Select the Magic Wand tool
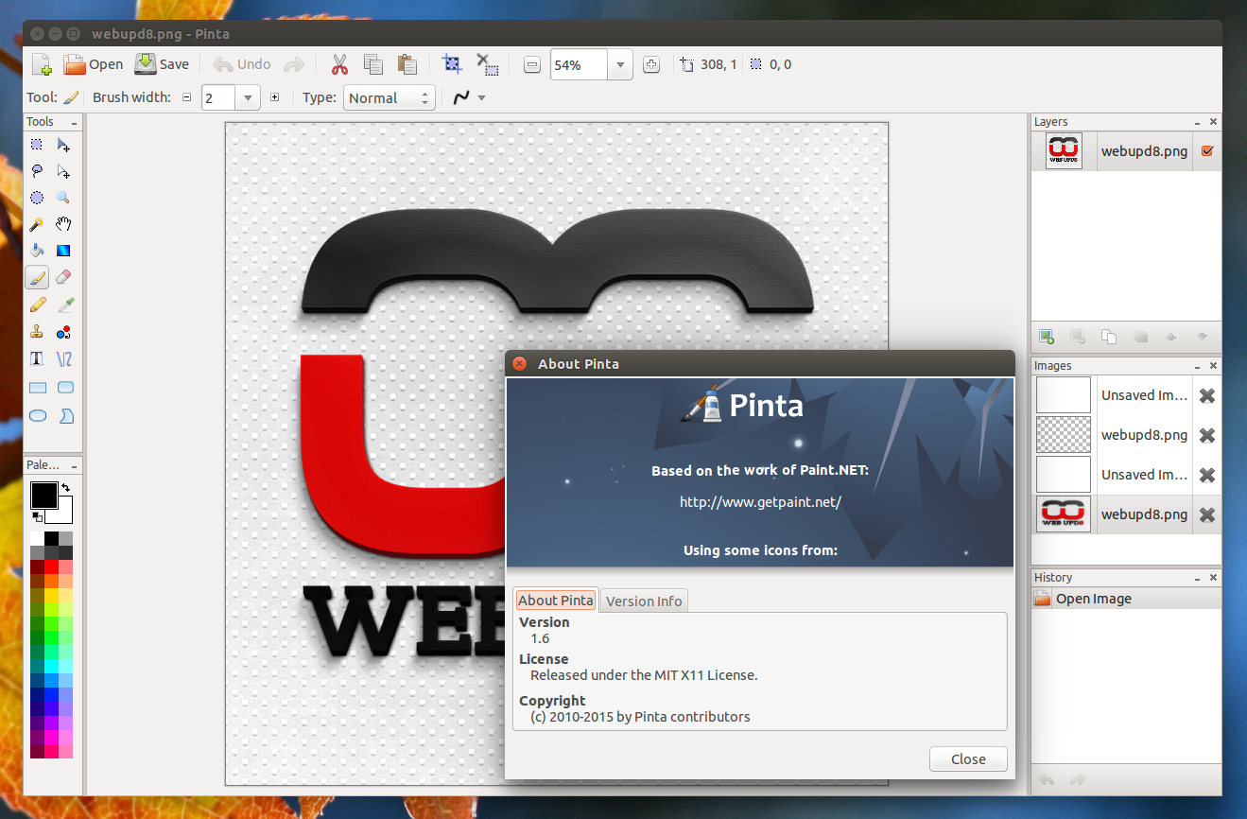Screen dimensions: 1247x819 (37, 224)
